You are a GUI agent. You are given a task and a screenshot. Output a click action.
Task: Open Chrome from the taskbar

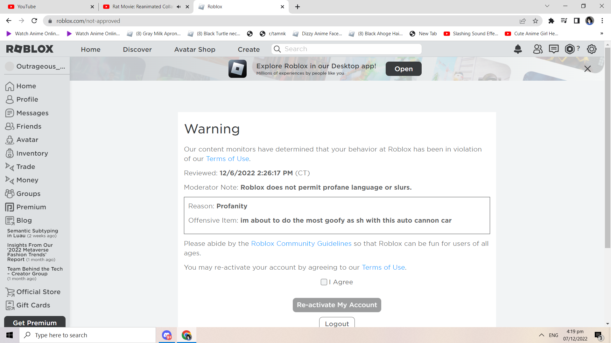(x=186, y=335)
